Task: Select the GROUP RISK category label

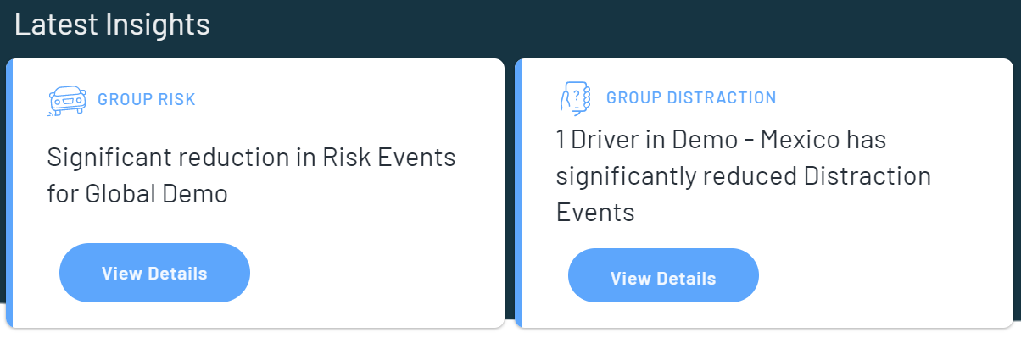Action: pyautogui.click(x=147, y=100)
